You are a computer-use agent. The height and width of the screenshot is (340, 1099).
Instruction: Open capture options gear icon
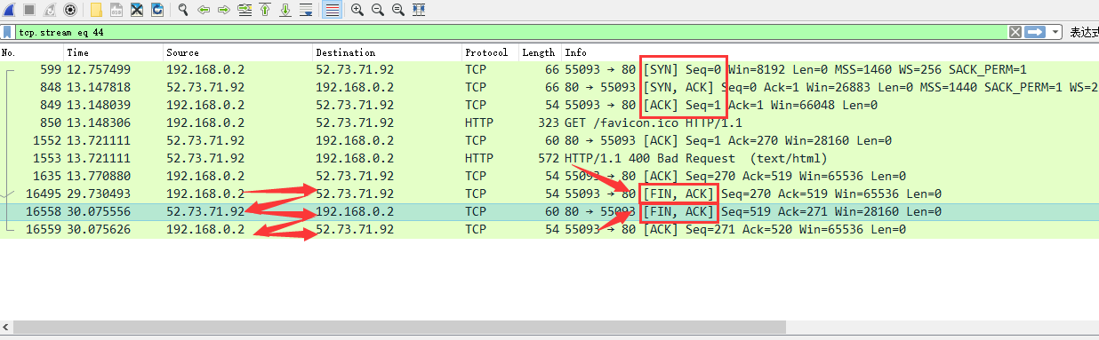tap(70, 10)
